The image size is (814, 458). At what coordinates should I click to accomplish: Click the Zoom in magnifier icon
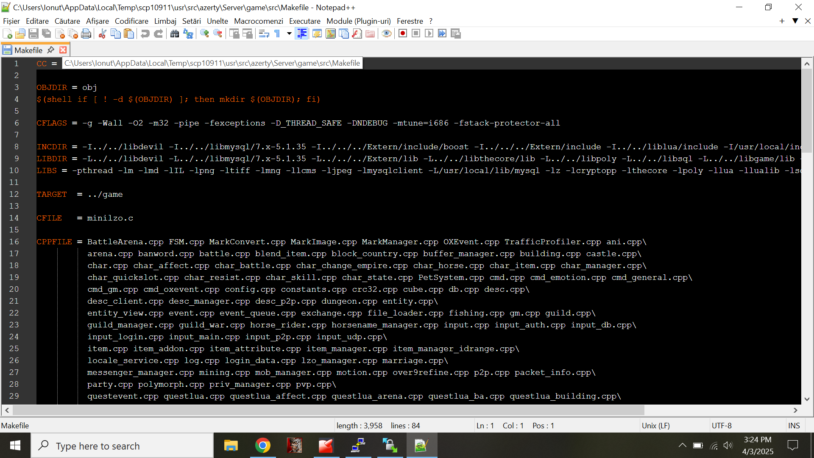click(204, 34)
